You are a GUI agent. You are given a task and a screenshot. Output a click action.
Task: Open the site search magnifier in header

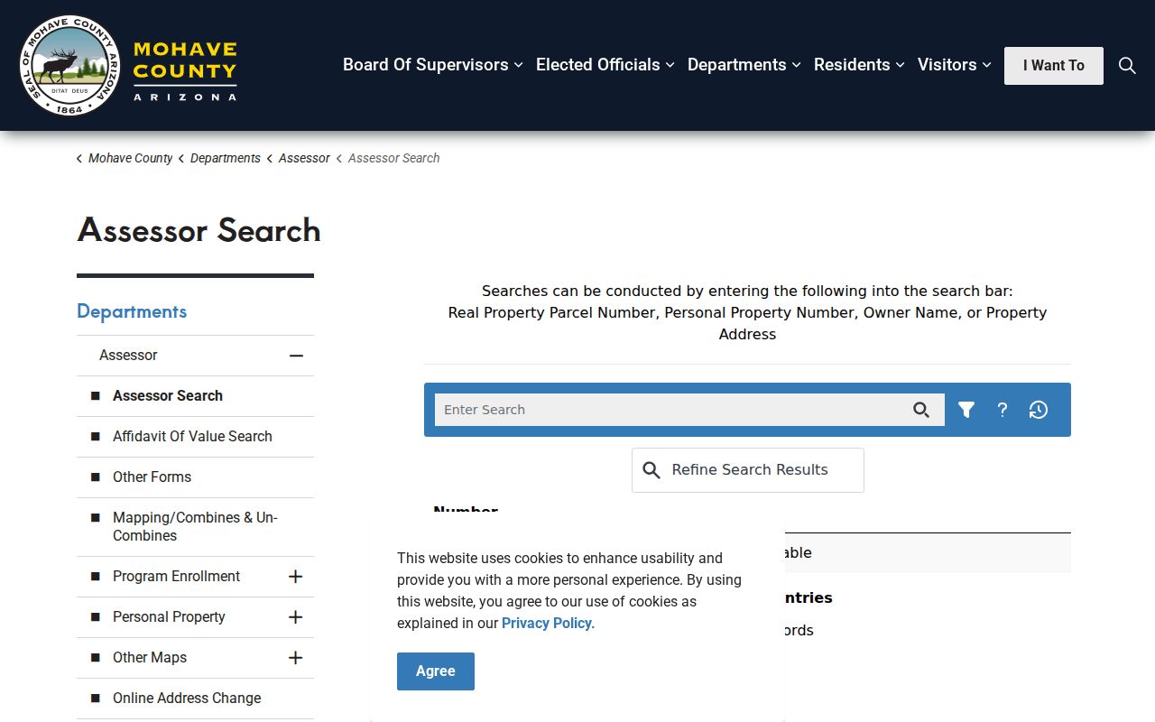[x=1127, y=65]
